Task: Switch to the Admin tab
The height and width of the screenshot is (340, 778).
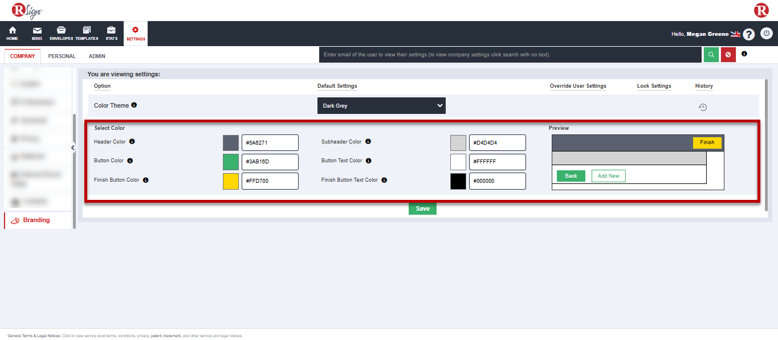Action: tap(97, 56)
